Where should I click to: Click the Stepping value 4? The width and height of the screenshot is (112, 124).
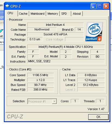pyautogui.click(x=98, y=52)
